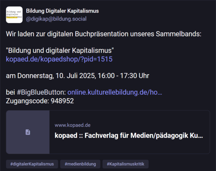
Task: Click the Zugangscode 948952 text
Action: click(40, 101)
